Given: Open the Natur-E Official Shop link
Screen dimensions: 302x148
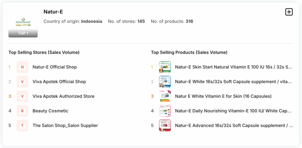Looking at the screenshot, I should (x=55, y=67).
